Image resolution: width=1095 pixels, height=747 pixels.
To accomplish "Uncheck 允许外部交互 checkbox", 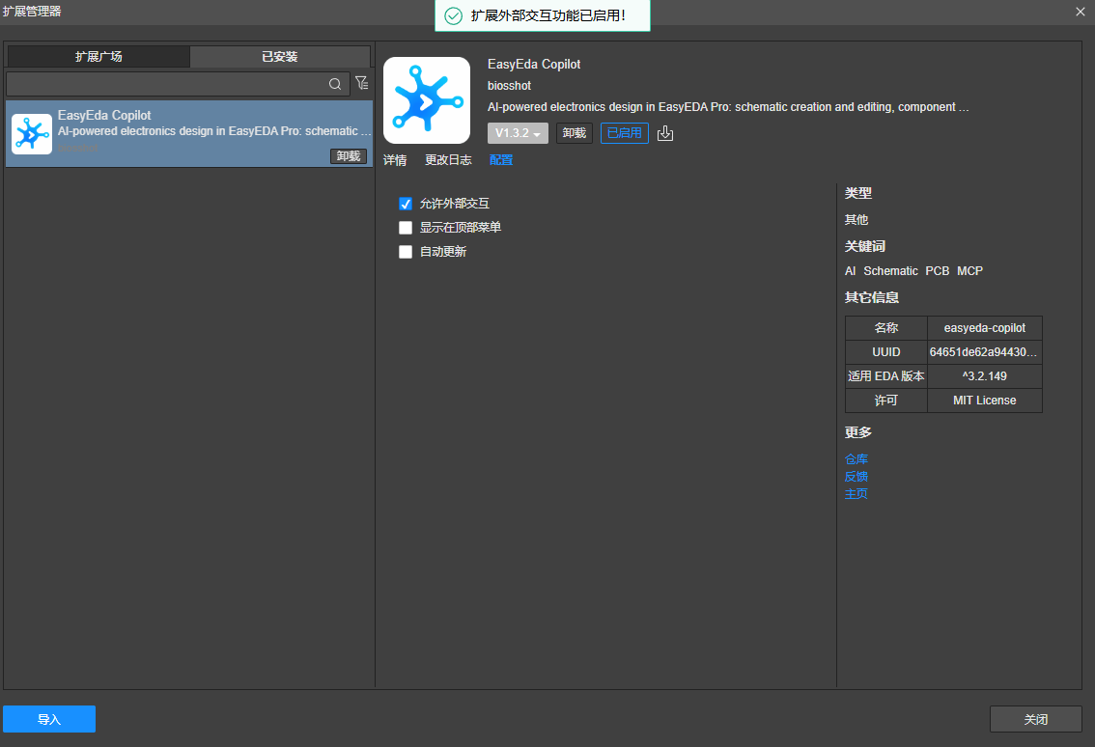I will (x=405, y=204).
